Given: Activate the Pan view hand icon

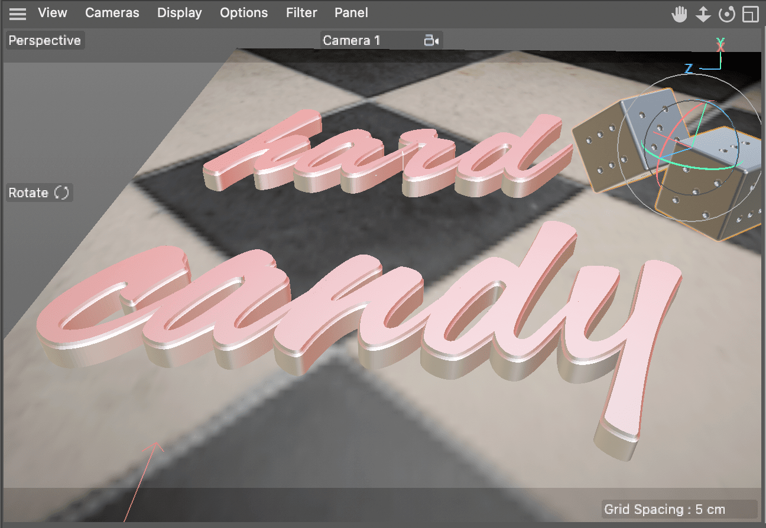Looking at the screenshot, I should pos(680,14).
